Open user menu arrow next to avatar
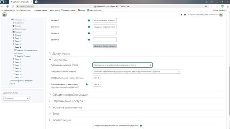230x129 pixels. pyautogui.click(x=225, y=15)
